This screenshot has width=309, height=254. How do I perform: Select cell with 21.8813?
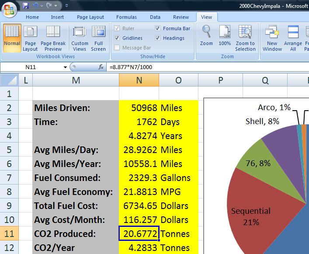click(x=139, y=191)
